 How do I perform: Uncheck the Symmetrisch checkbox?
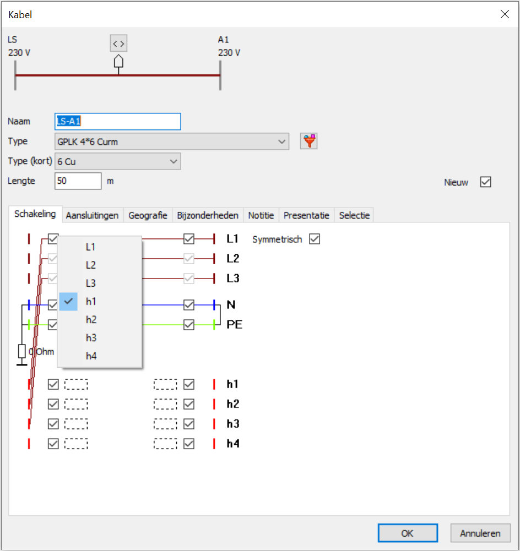(315, 239)
